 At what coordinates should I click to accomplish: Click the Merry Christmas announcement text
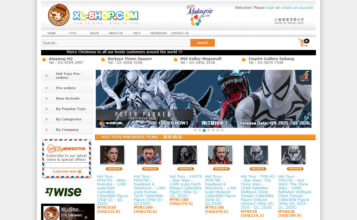pos(124,52)
